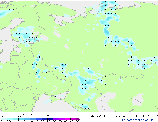Screen dimensions: 158x122
Task: Click the 0.1 mm lightest legend swatch
Action: tap(4, 119)
